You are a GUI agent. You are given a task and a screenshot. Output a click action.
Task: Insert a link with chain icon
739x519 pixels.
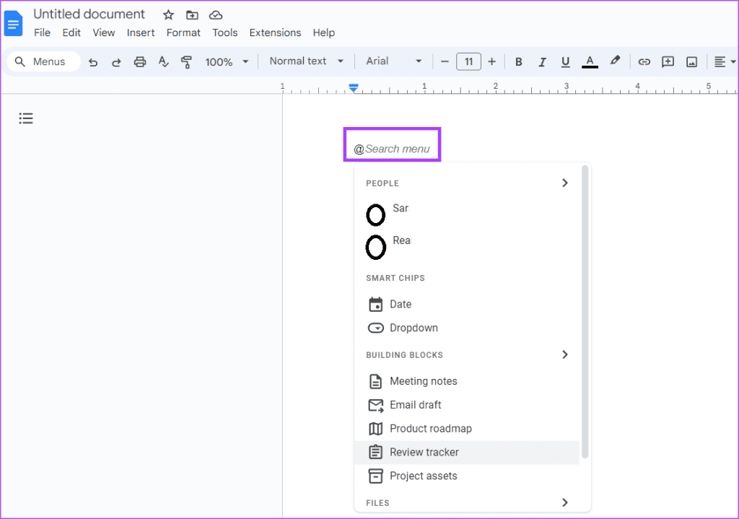click(x=644, y=62)
